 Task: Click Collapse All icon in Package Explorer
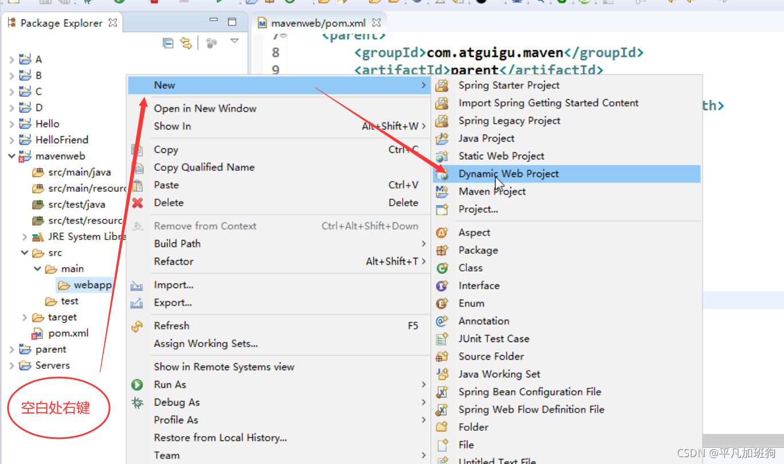[x=168, y=43]
